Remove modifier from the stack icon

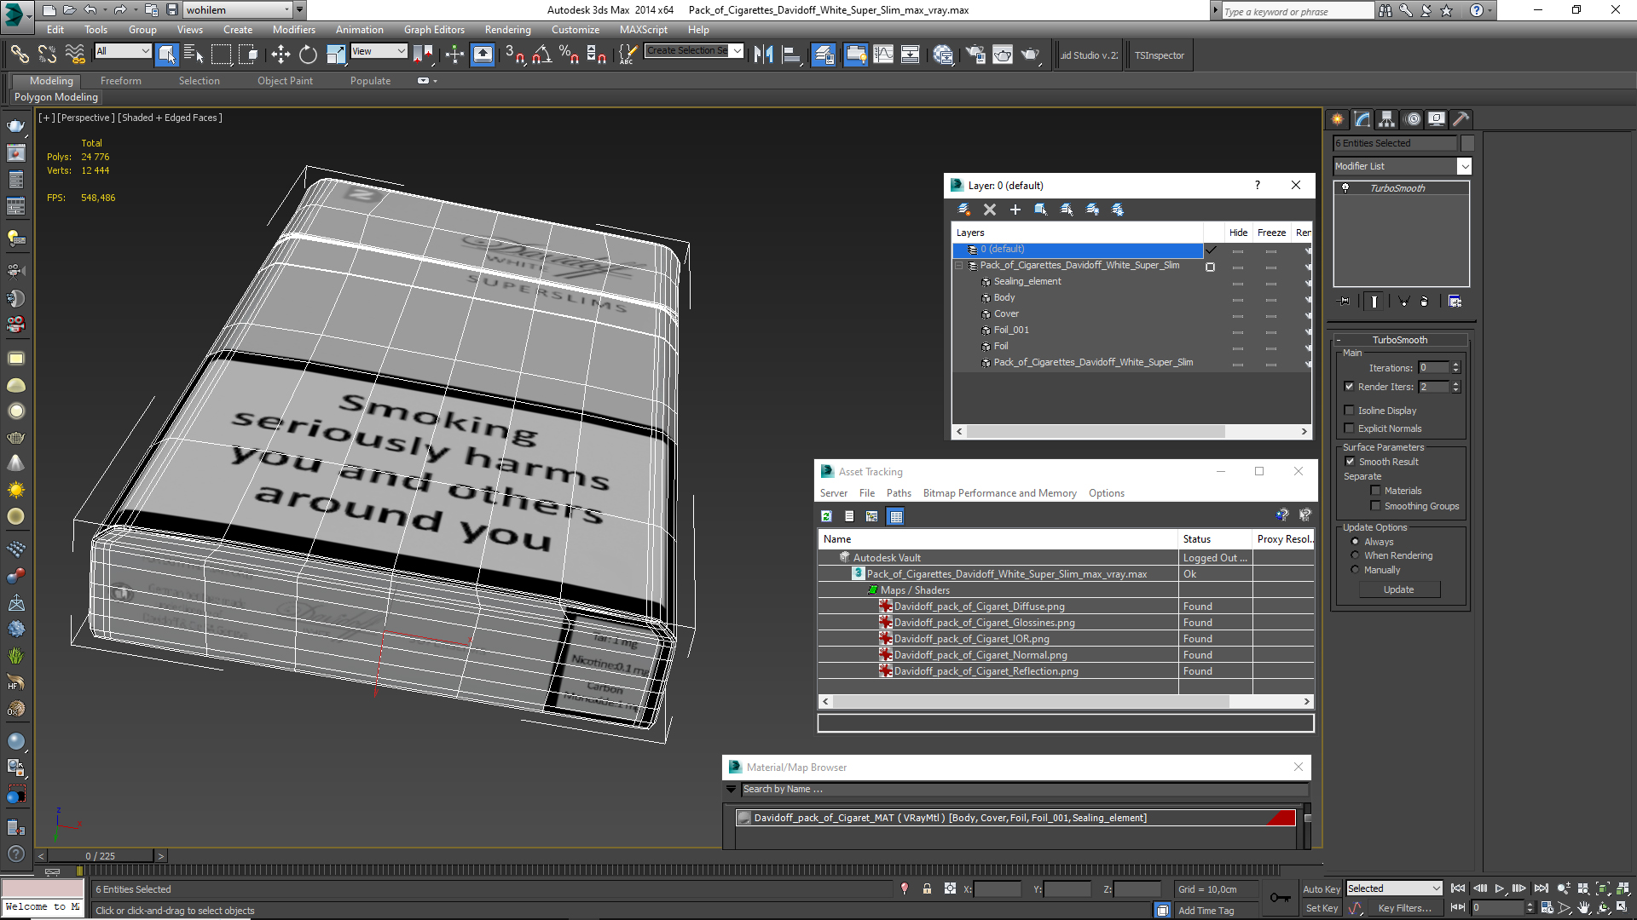tap(1425, 302)
